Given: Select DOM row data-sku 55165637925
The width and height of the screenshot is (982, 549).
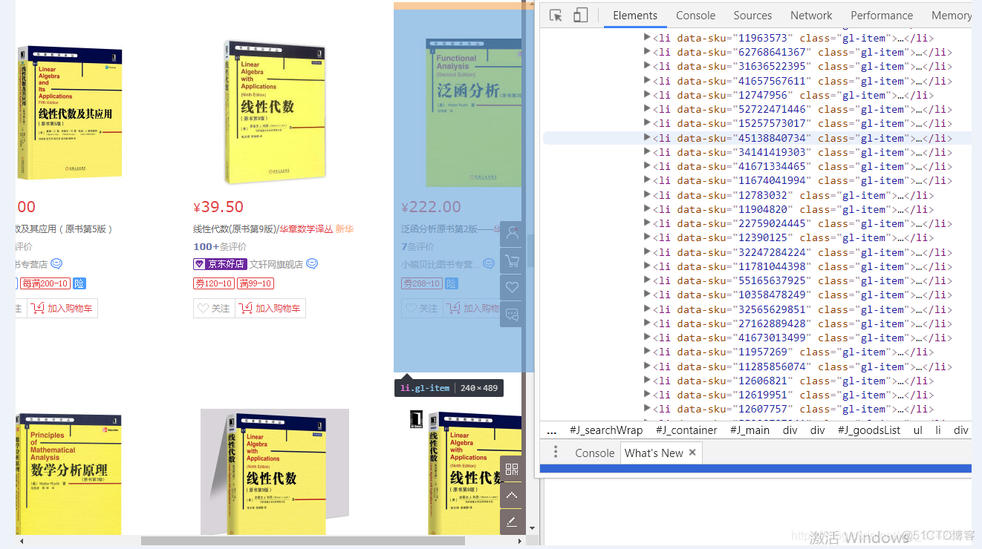Looking at the screenshot, I should pyautogui.click(x=757, y=280).
